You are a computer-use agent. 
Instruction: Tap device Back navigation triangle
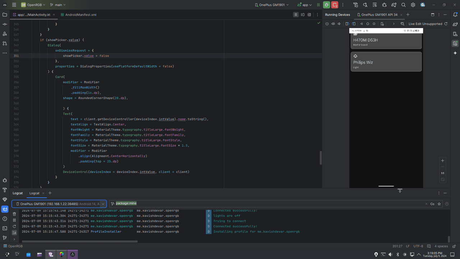tap(362, 24)
